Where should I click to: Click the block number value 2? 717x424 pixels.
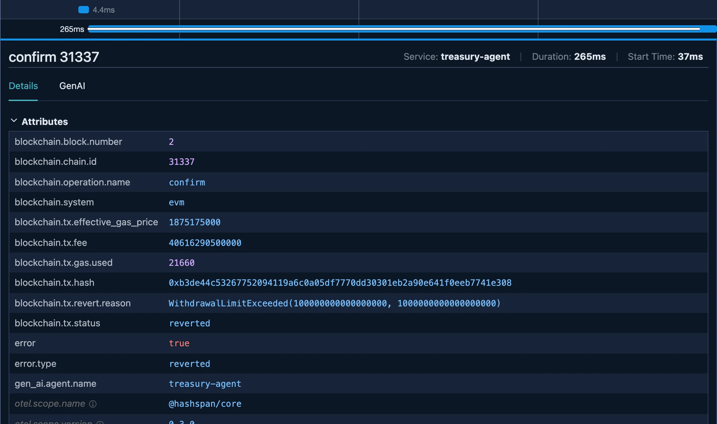click(171, 142)
